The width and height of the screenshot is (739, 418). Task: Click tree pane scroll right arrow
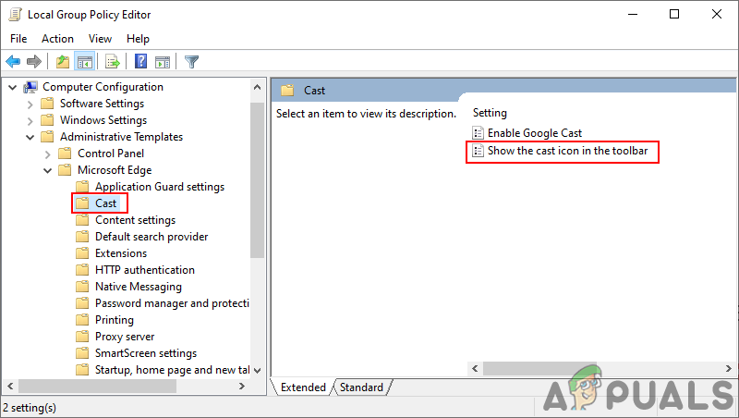242,386
